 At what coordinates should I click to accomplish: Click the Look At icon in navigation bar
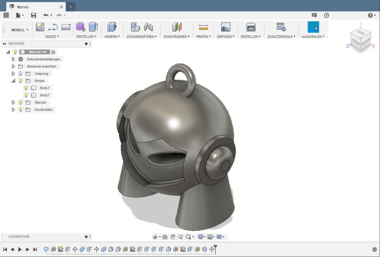tap(165, 237)
